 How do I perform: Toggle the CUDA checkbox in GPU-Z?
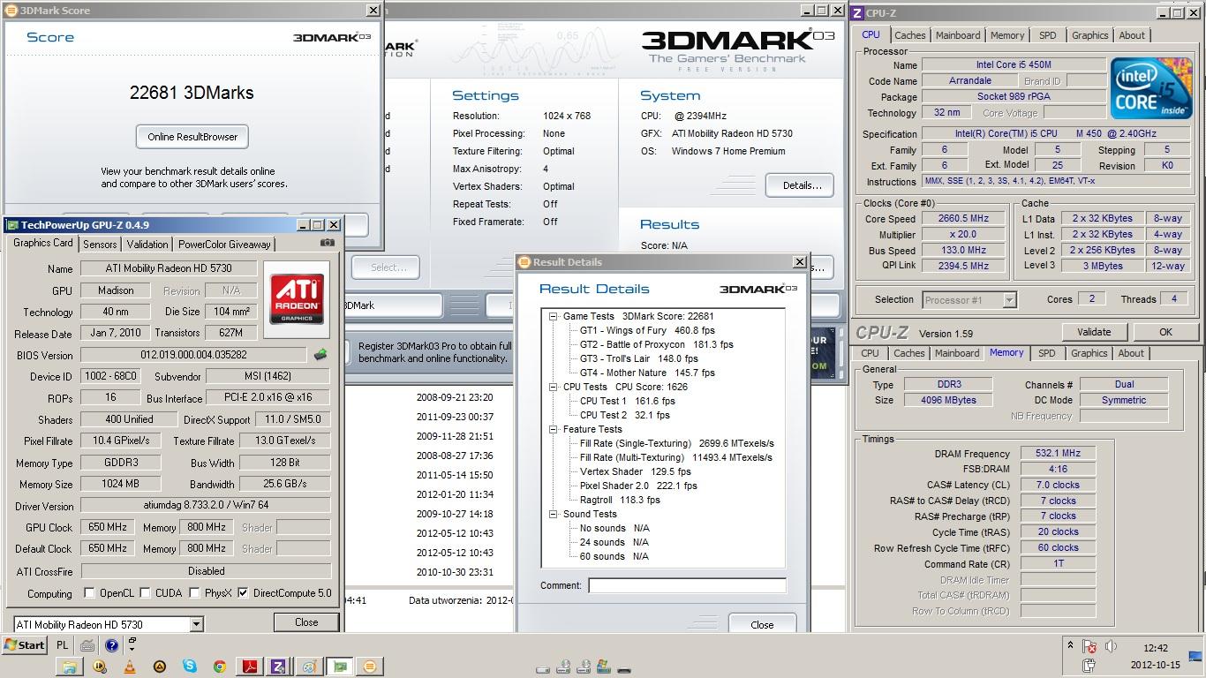pyautogui.click(x=145, y=593)
